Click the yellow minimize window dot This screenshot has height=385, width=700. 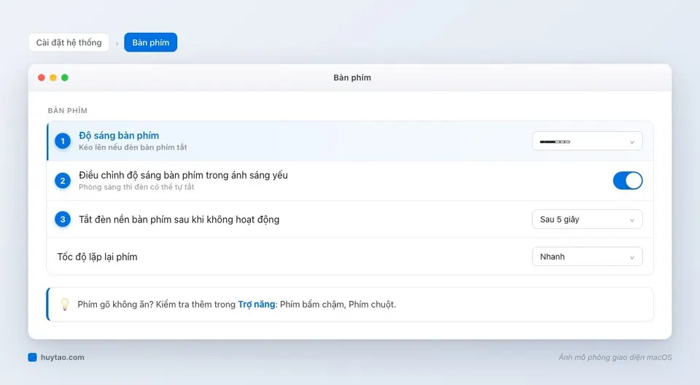click(x=53, y=78)
